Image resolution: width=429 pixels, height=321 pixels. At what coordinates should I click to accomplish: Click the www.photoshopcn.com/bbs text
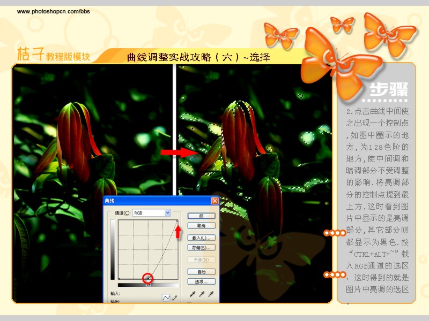(x=53, y=11)
